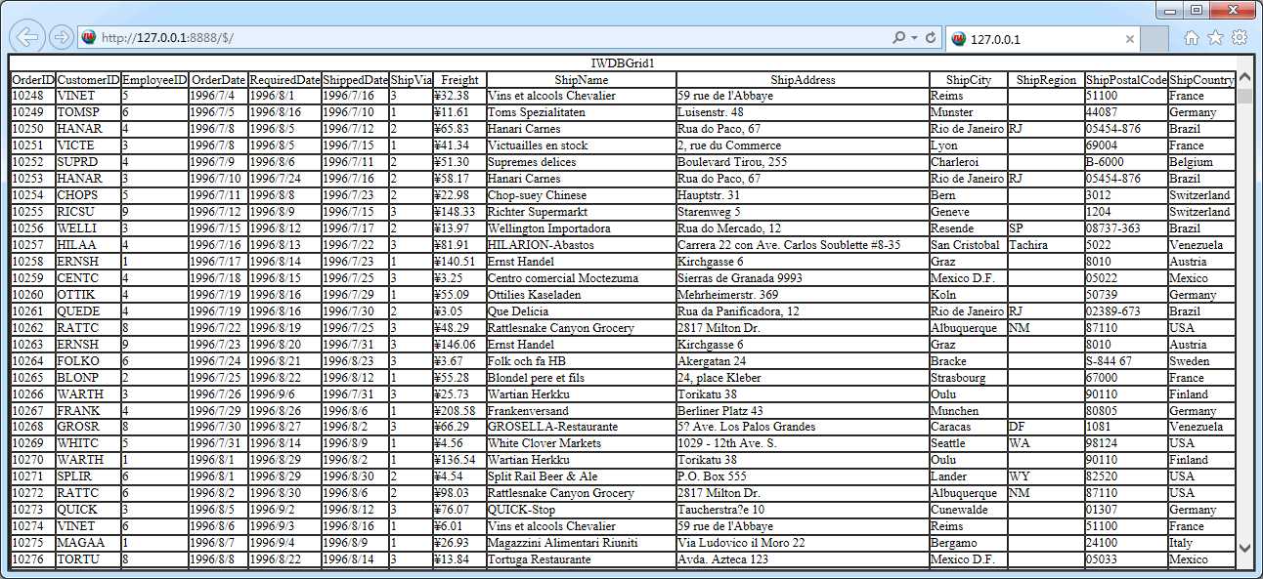Open the Tools gear menu
Screen dimensions: 1263x579
(1240, 38)
